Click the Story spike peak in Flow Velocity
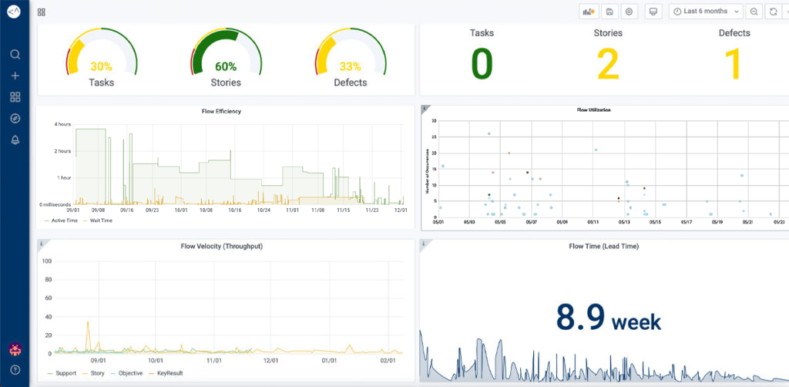Image resolution: width=789 pixels, height=387 pixels. (x=88, y=322)
